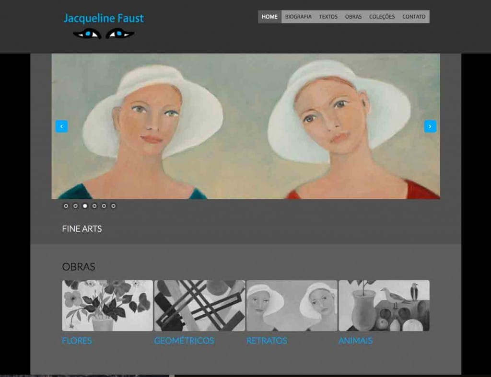491x377 pixels.
Task: Go to the BIOGRAFIA page
Action: click(x=298, y=17)
